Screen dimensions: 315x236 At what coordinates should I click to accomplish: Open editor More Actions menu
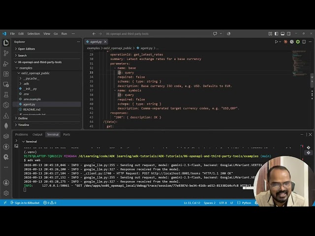(310, 42)
